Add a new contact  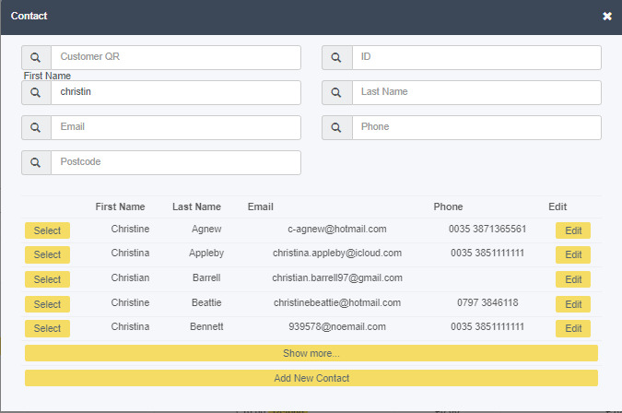tap(311, 378)
